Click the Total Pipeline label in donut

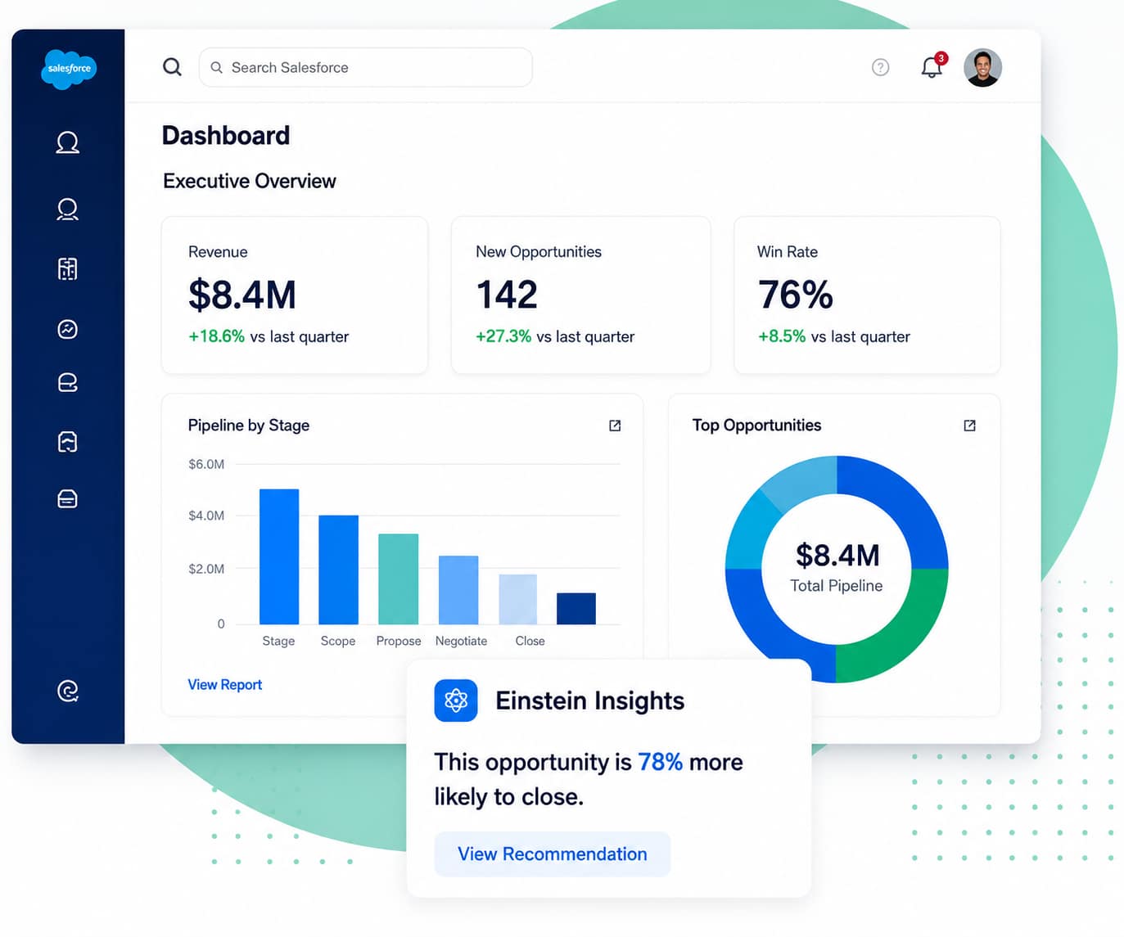tap(836, 586)
